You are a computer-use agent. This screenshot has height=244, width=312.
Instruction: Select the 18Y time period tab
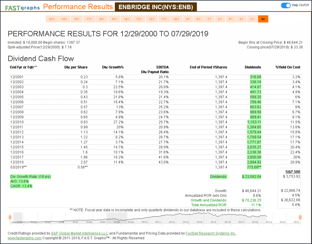point(77,19)
